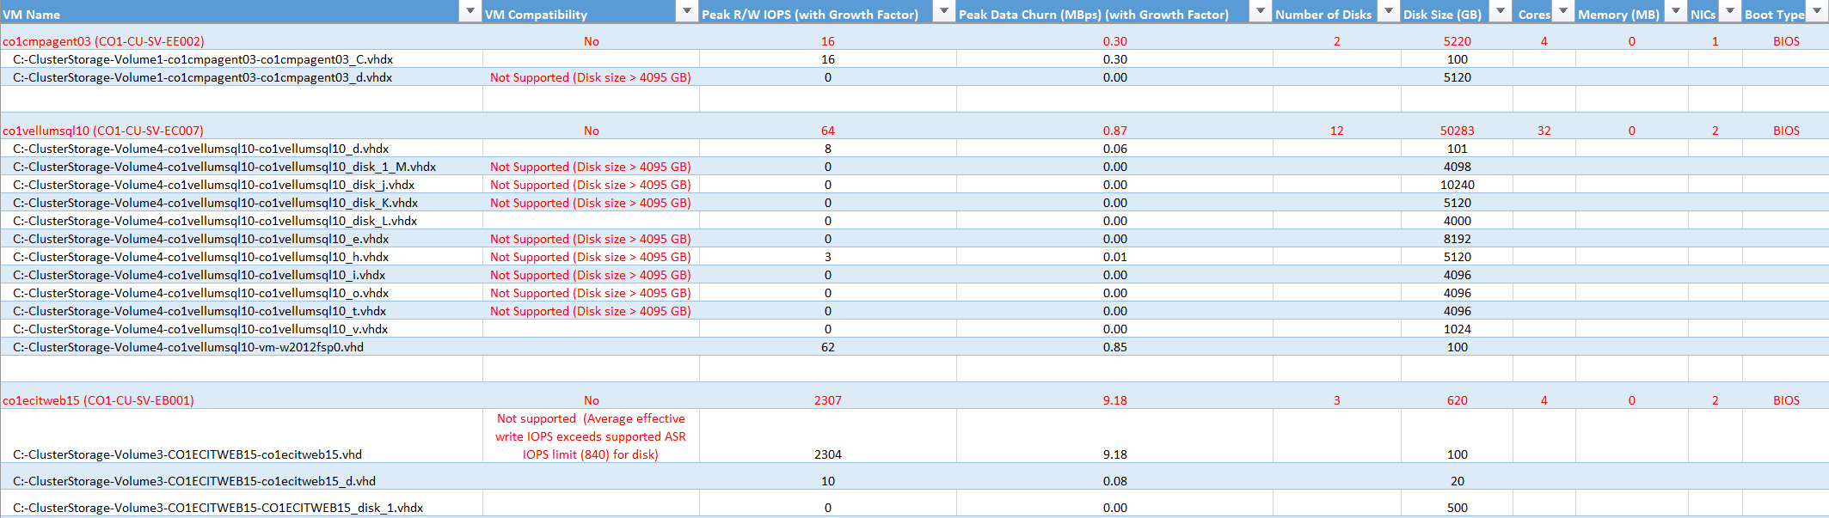Select Number of Disks value 12
Screen dimensions: 1829x518
[1337, 131]
